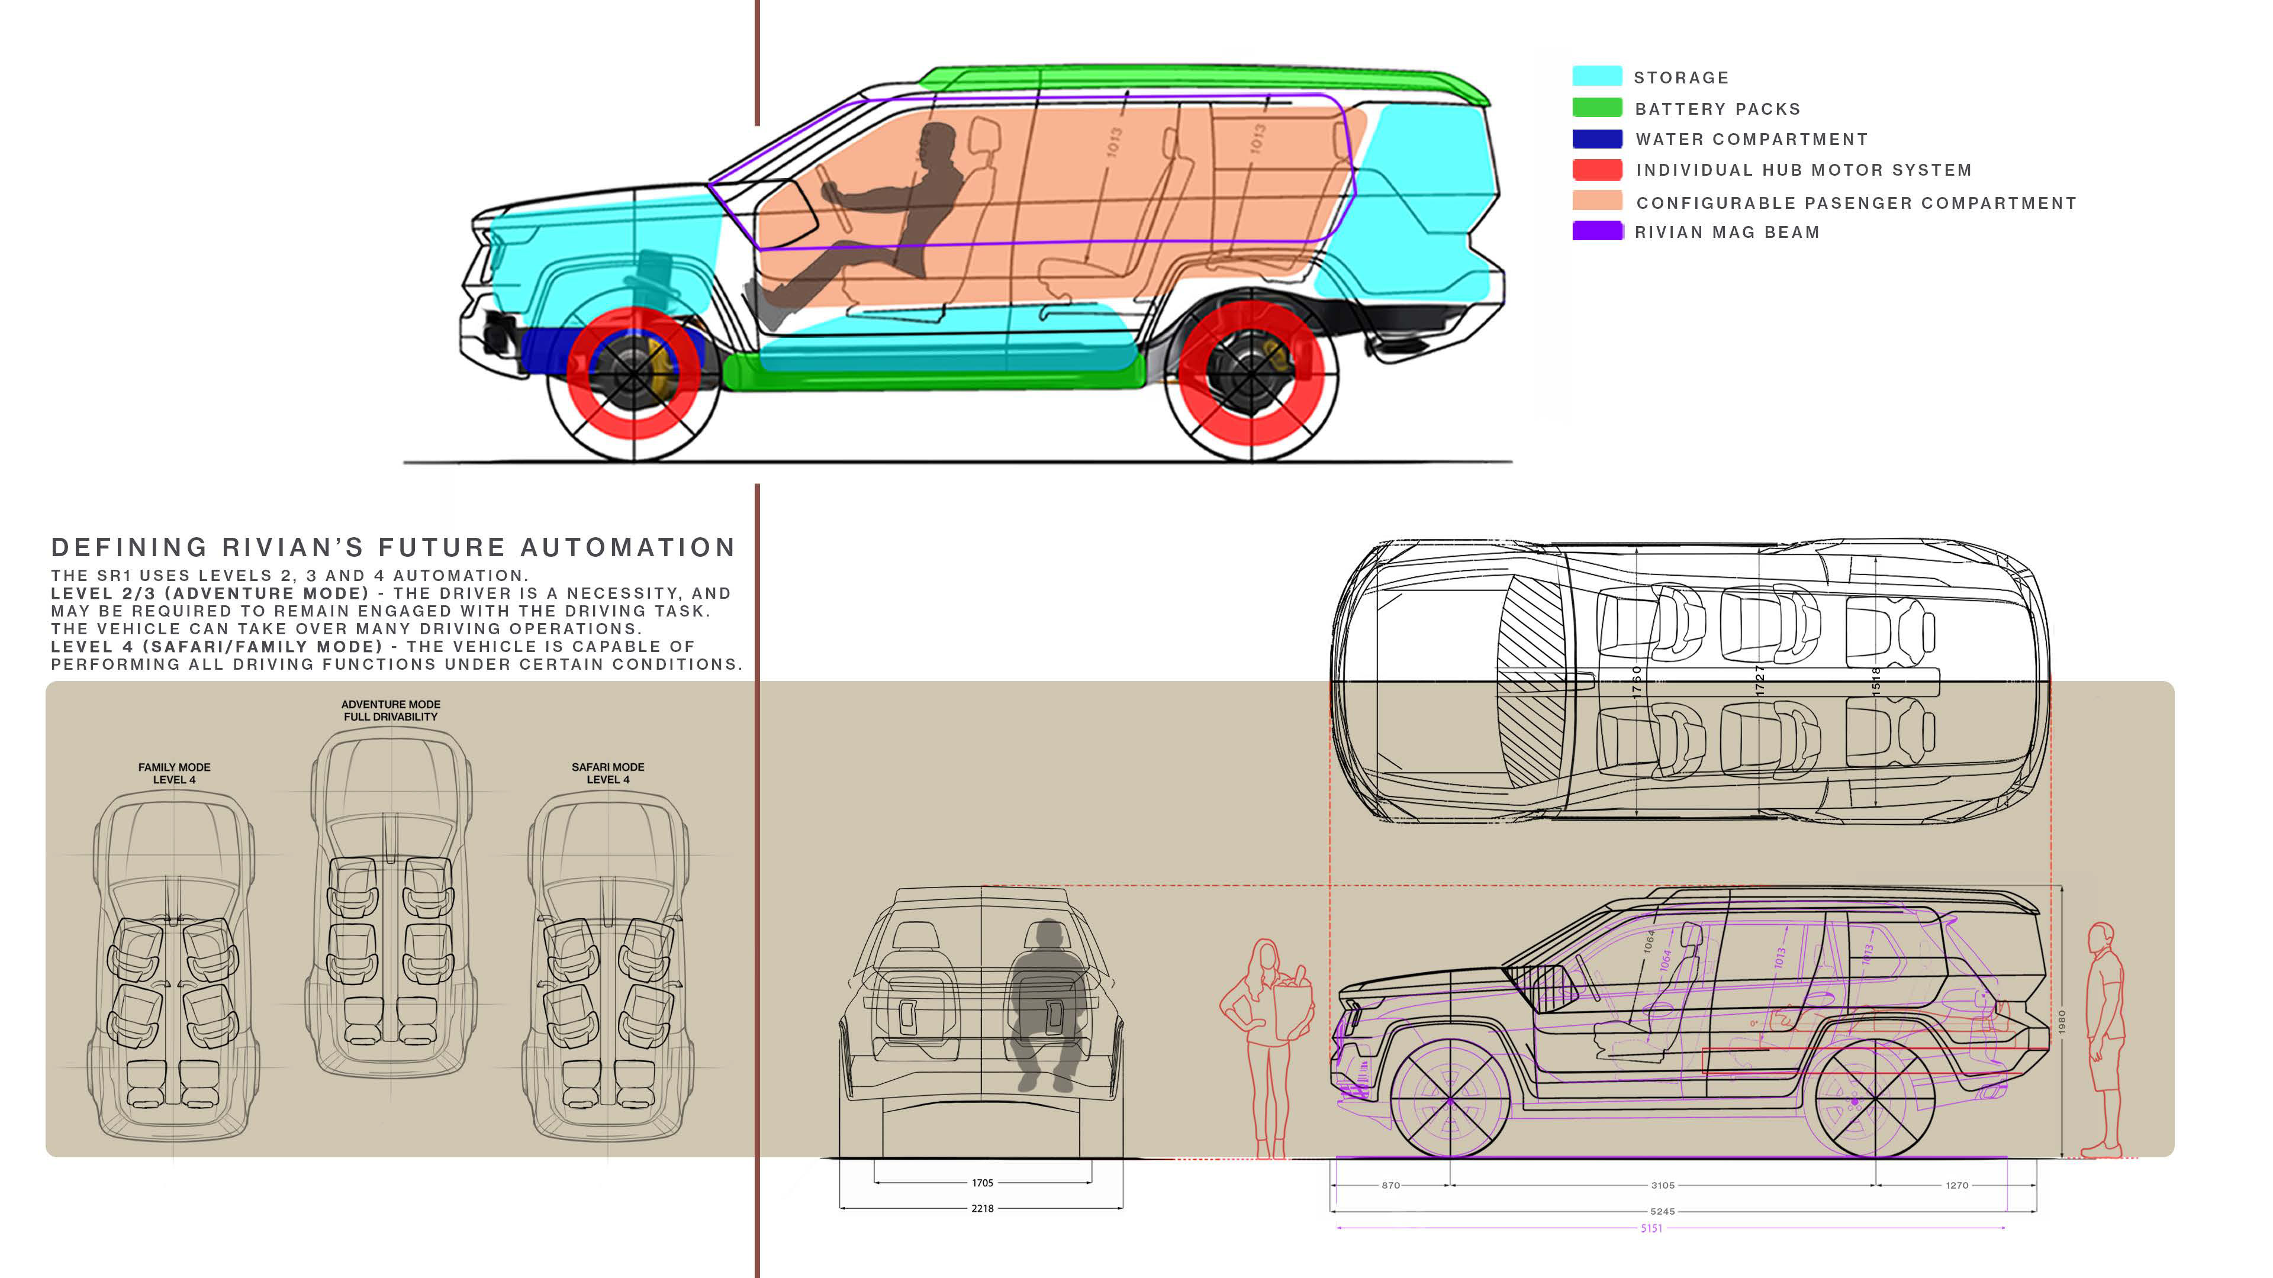Click the 'FAMILY MODE LEVEL 4' caption

pyautogui.click(x=174, y=773)
